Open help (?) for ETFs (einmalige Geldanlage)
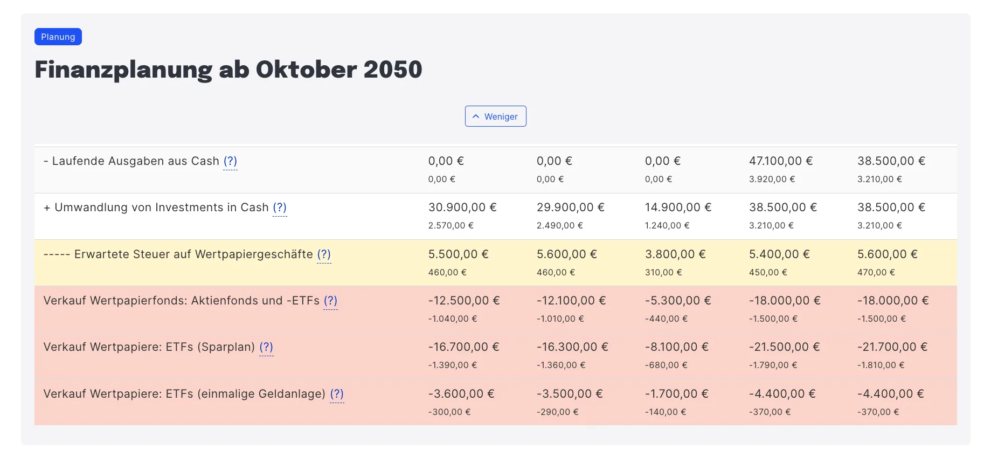The image size is (984, 457). tap(337, 394)
